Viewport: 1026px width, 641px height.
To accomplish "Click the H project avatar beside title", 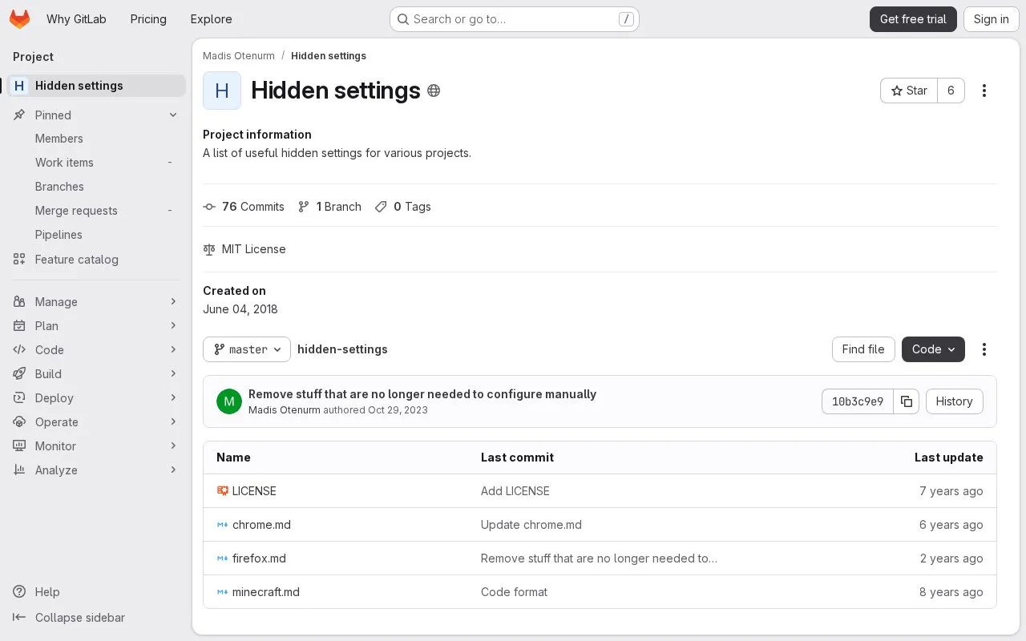I will [222, 91].
